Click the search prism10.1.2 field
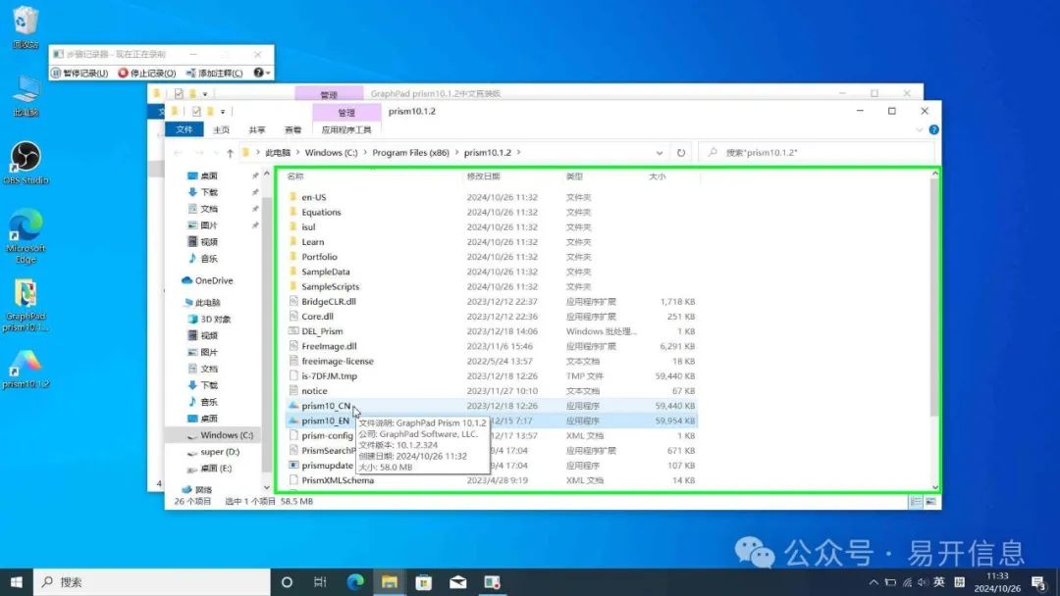Screen dimensions: 1060x596 point(818,153)
